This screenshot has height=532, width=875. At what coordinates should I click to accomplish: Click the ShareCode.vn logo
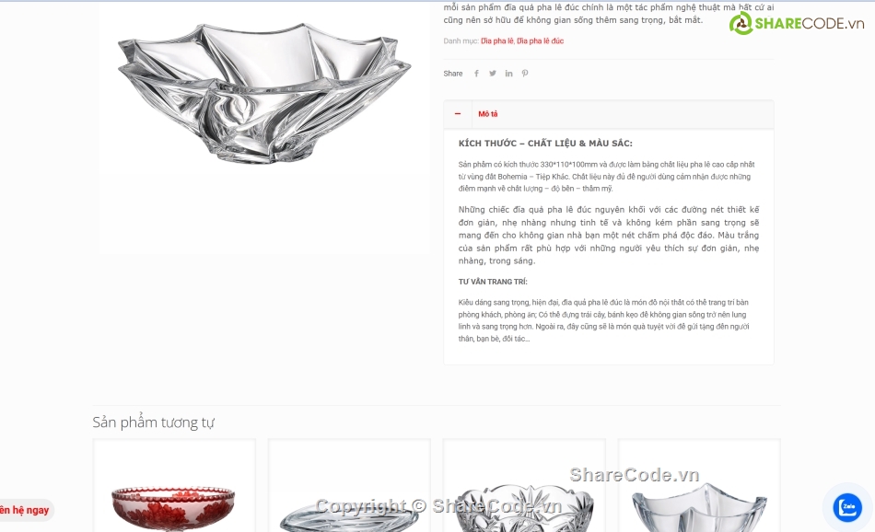pos(797,23)
